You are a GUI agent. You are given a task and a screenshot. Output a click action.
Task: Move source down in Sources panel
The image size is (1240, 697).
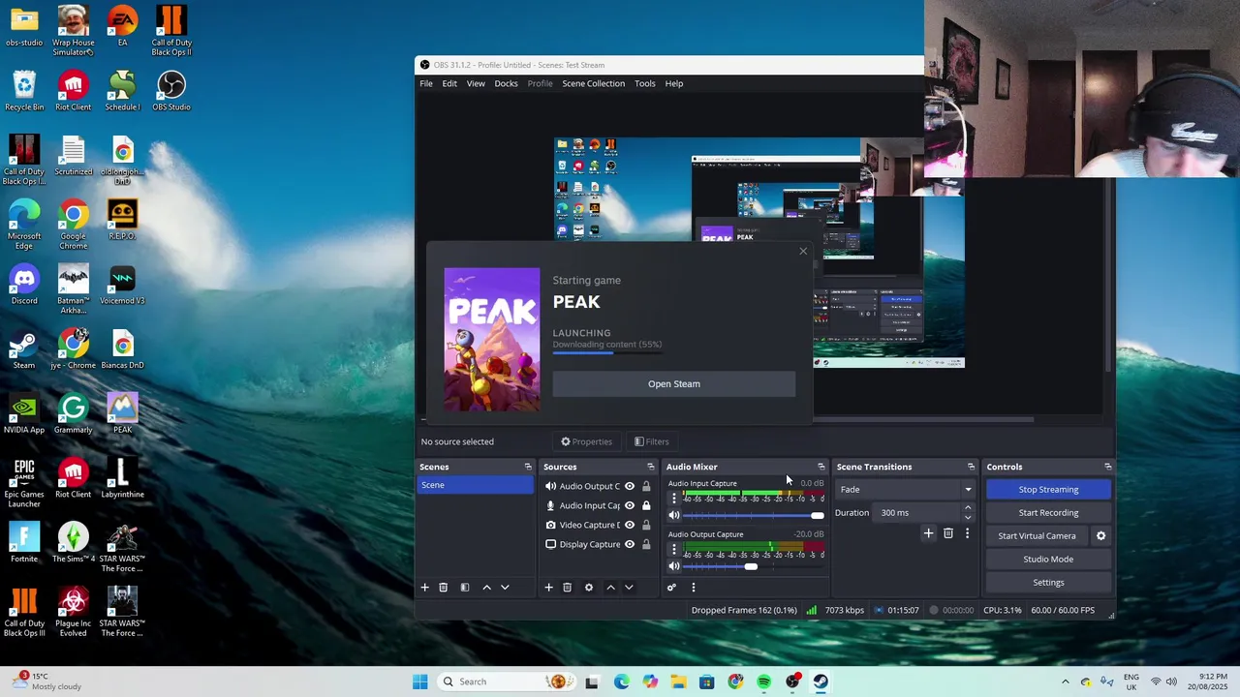[x=629, y=588]
